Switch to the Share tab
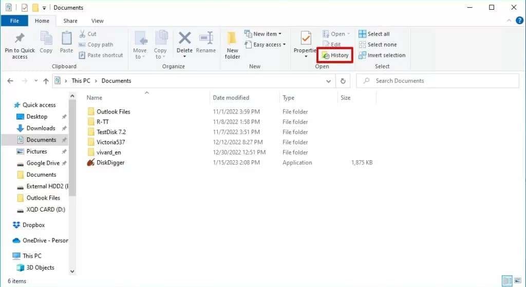 70,21
